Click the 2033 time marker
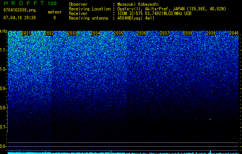 (x=72, y=33)
